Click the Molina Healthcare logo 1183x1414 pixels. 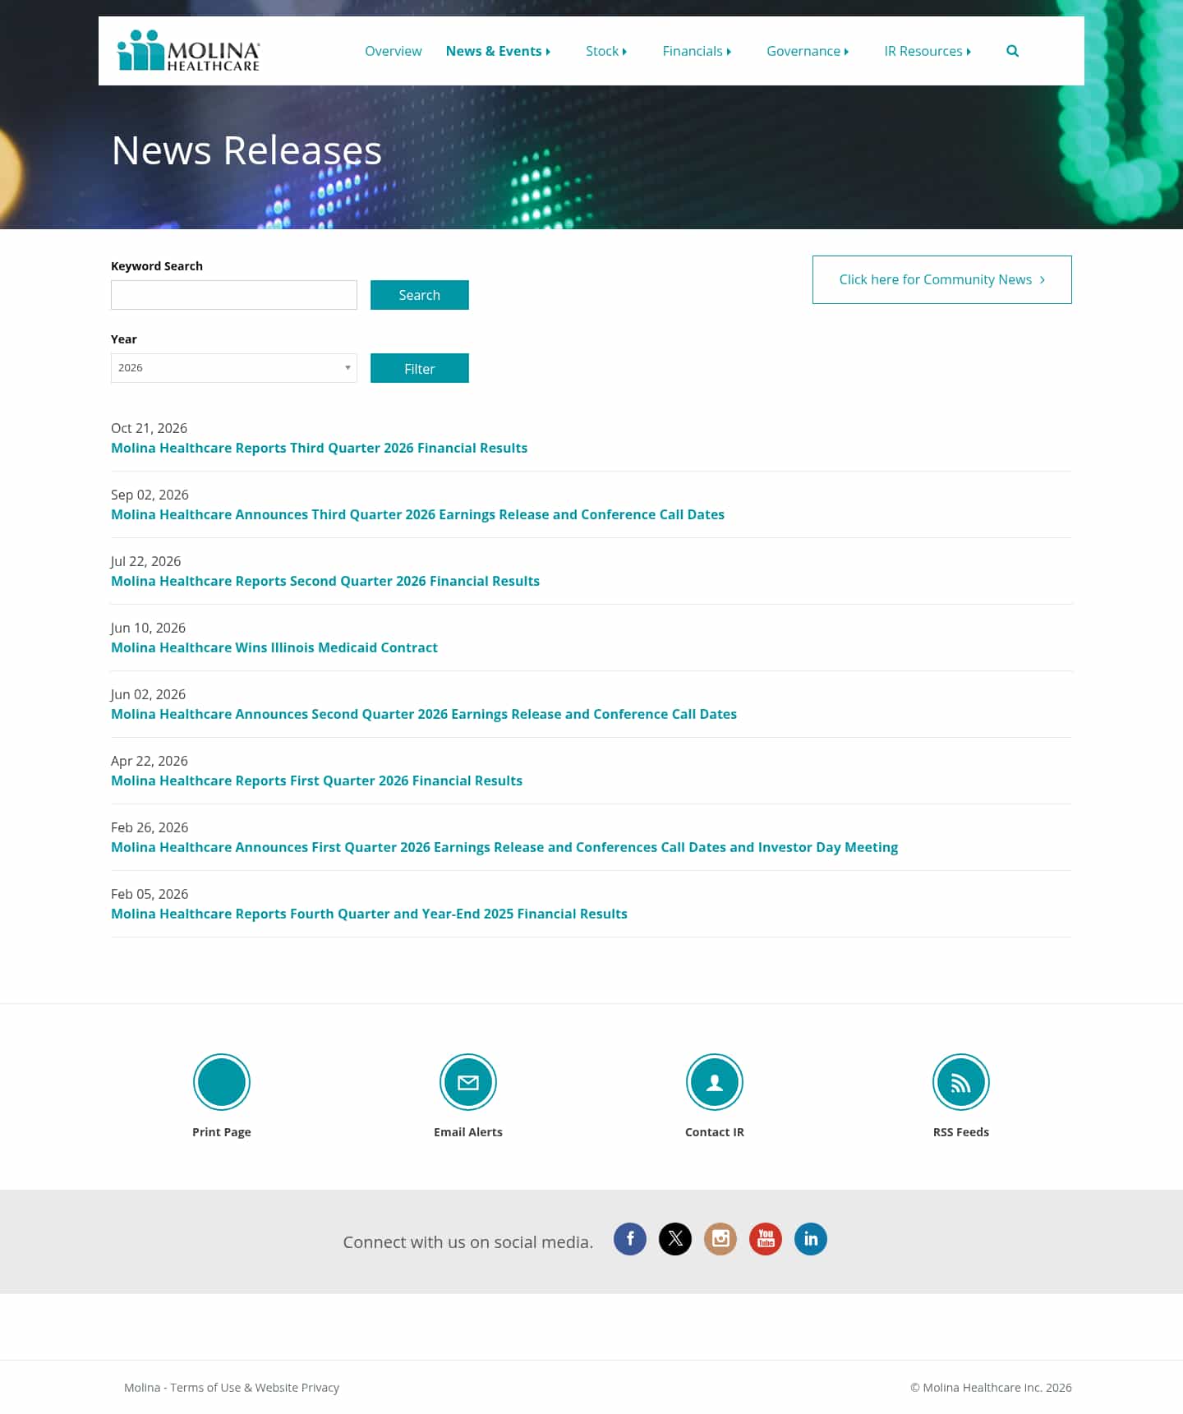click(188, 51)
